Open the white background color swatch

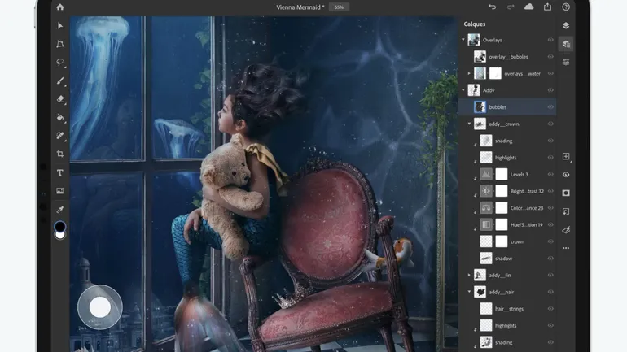click(60, 236)
